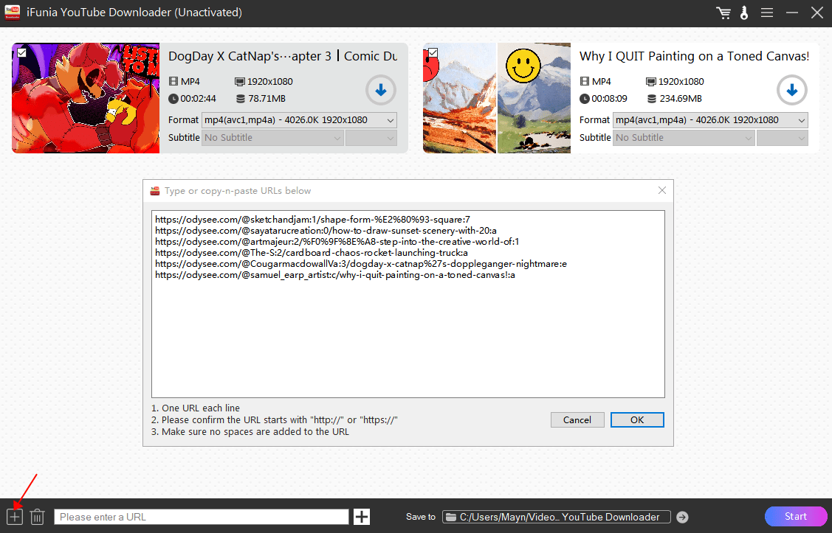Click plus button next to URL field
Image resolution: width=832 pixels, height=533 pixels.
click(362, 517)
